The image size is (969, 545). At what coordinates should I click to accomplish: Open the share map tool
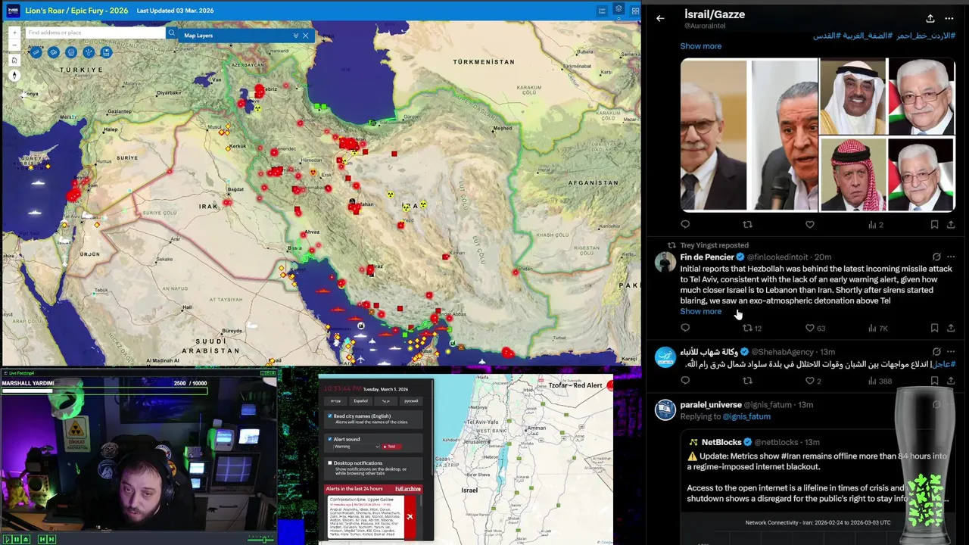coord(89,52)
